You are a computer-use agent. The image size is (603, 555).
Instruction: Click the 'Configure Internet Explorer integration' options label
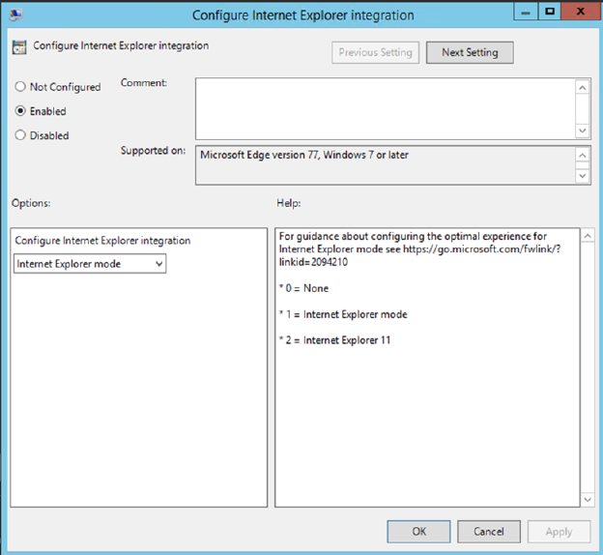(102, 241)
